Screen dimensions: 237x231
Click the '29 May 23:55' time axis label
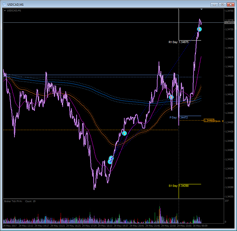(184, 226)
